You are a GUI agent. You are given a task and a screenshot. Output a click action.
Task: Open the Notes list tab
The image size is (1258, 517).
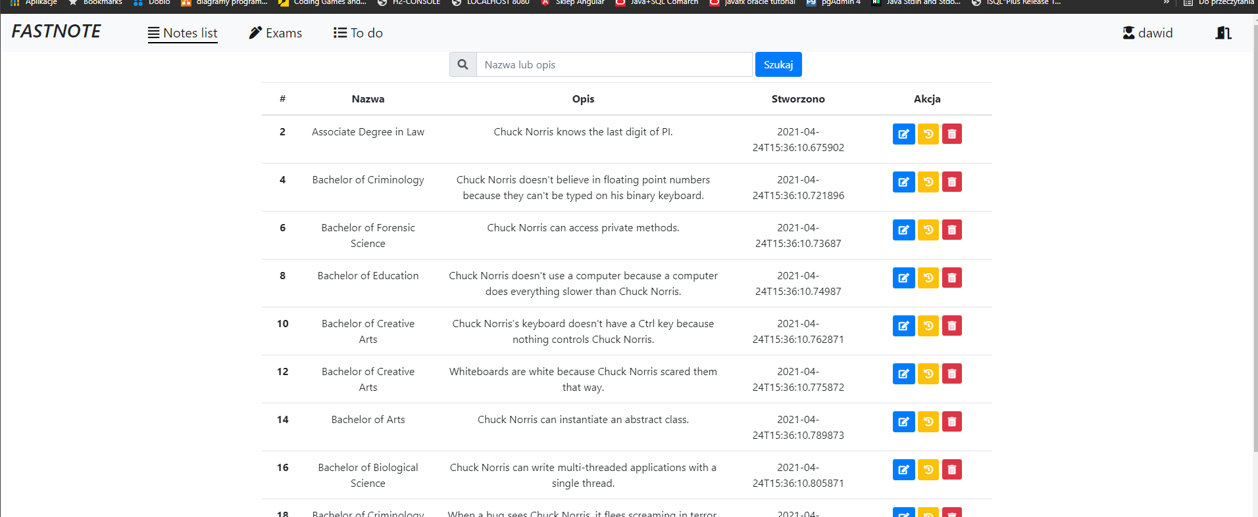pyautogui.click(x=182, y=33)
